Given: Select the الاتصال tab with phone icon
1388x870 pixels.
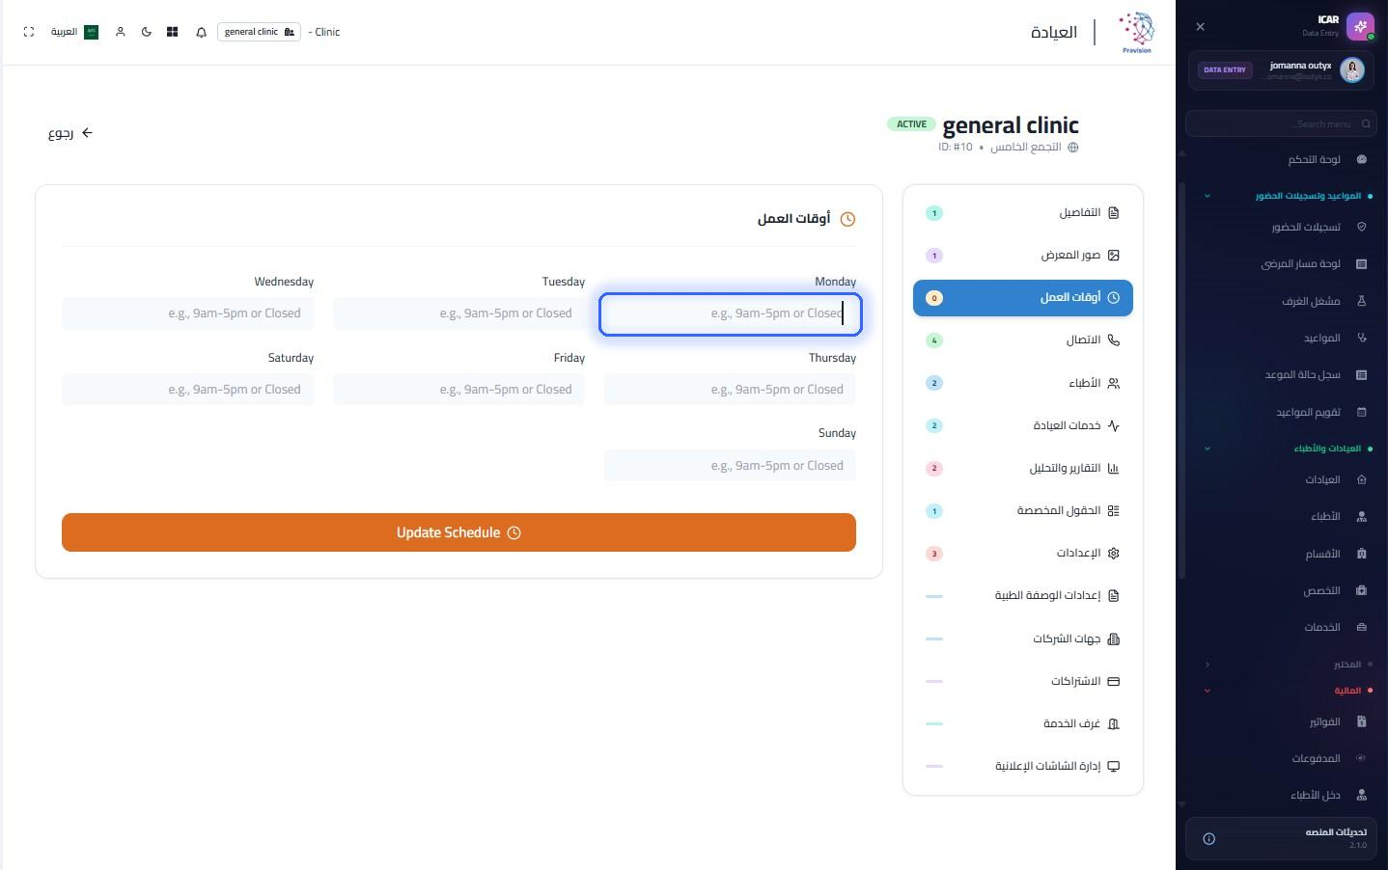Looking at the screenshot, I should tap(1023, 340).
